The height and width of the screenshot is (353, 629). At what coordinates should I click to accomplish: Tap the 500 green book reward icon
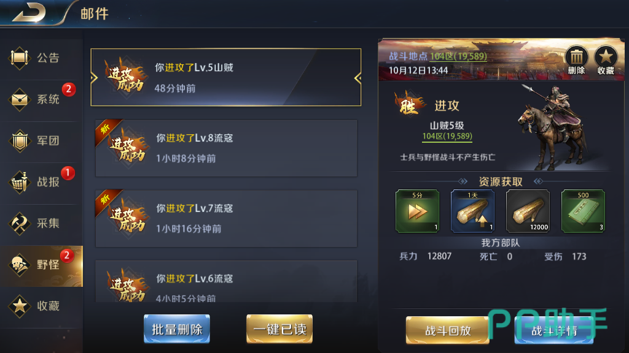click(583, 211)
